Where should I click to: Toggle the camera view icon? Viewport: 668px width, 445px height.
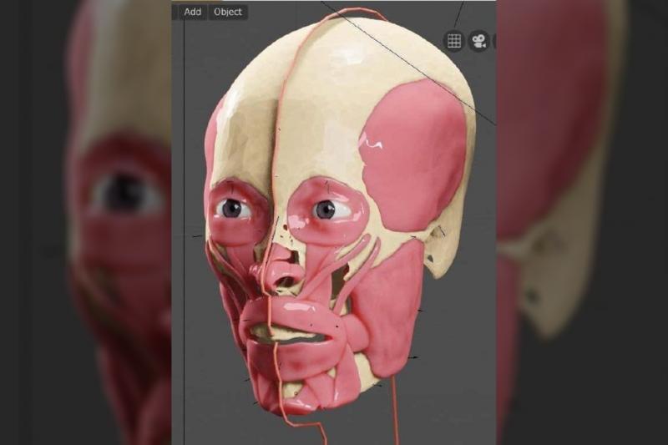478,41
